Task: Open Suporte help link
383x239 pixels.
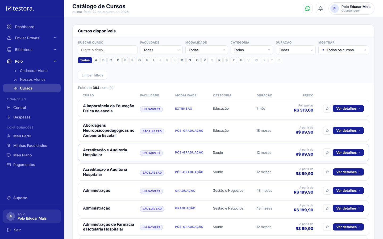Action: [32, 198]
